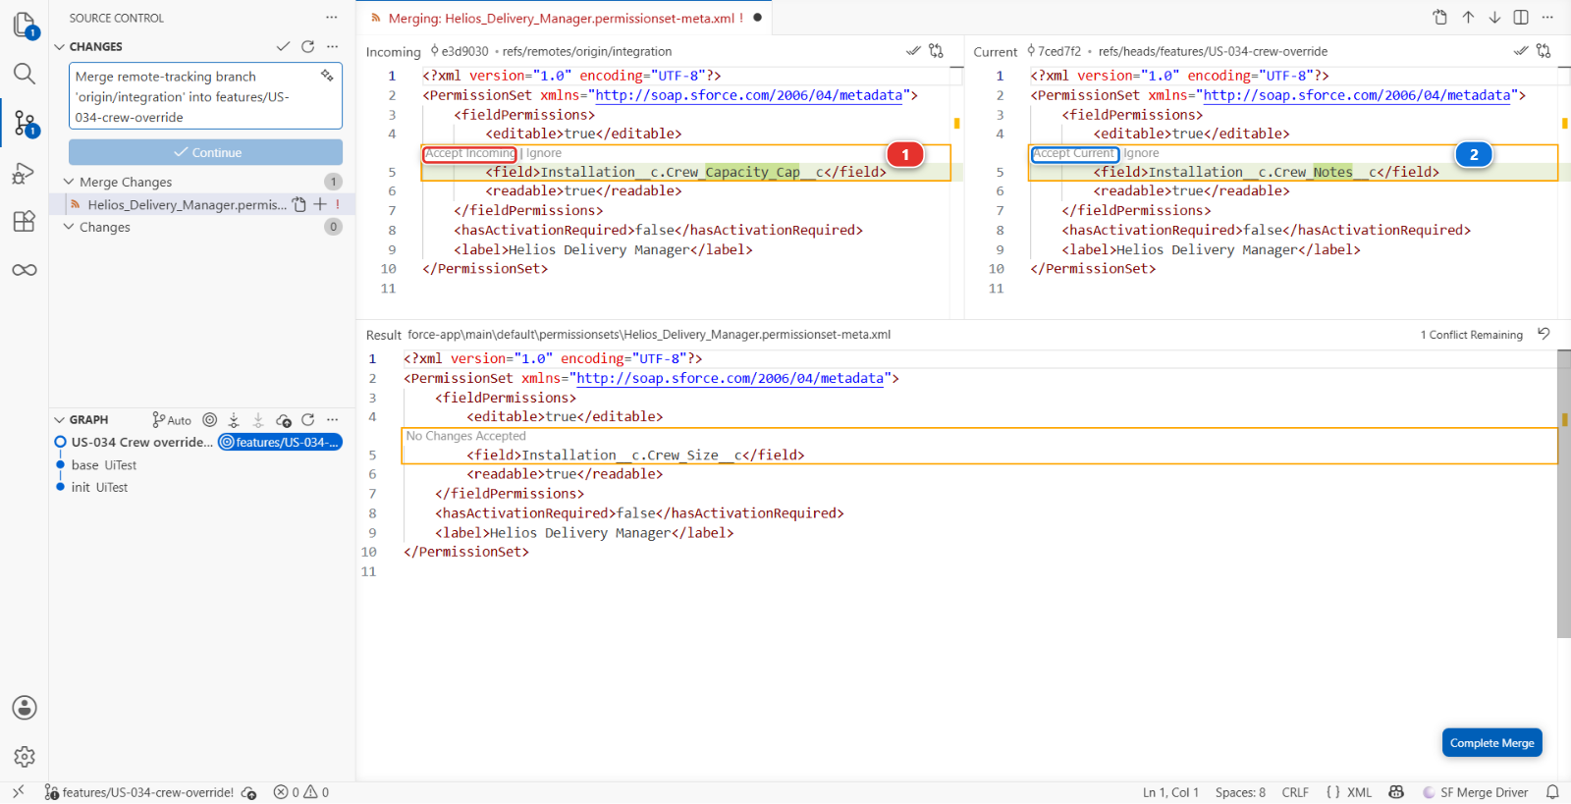The width and height of the screenshot is (1571, 804).
Task: Click Open File icon in editor toolbar
Action: click(1439, 17)
